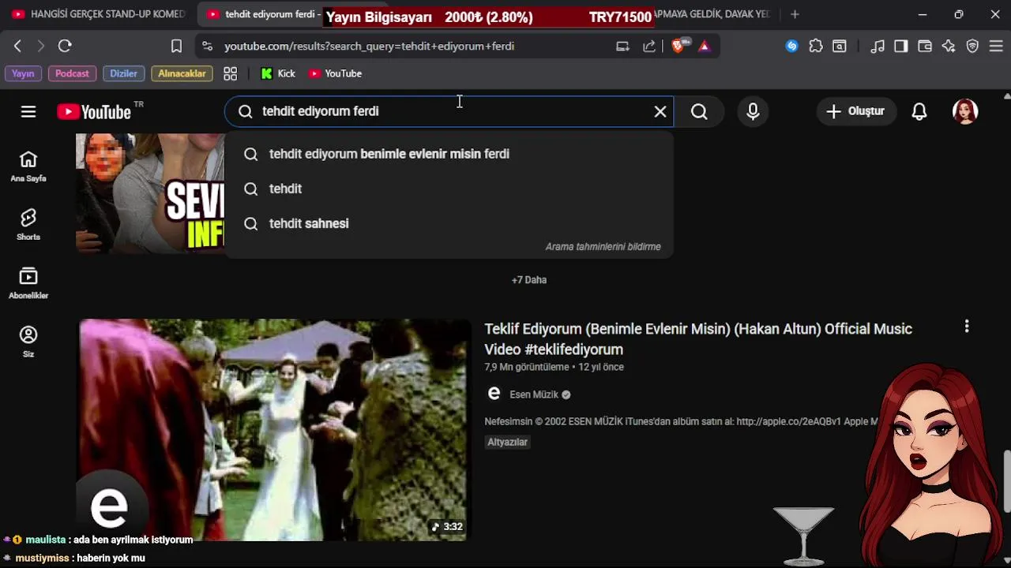Click the browser address bar URL

[x=369, y=46]
